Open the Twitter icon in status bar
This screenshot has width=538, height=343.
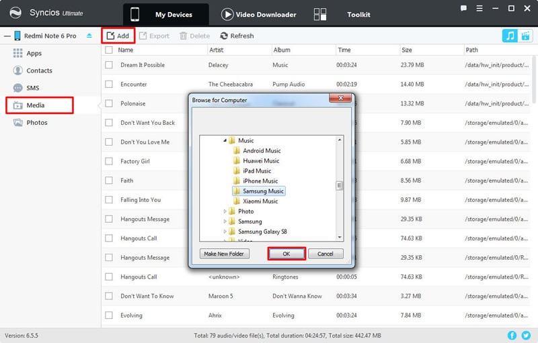[x=526, y=335]
